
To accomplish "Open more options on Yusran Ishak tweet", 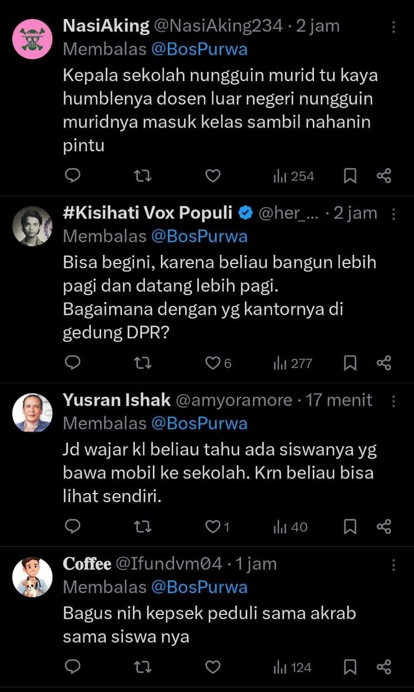I will click(x=394, y=401).
